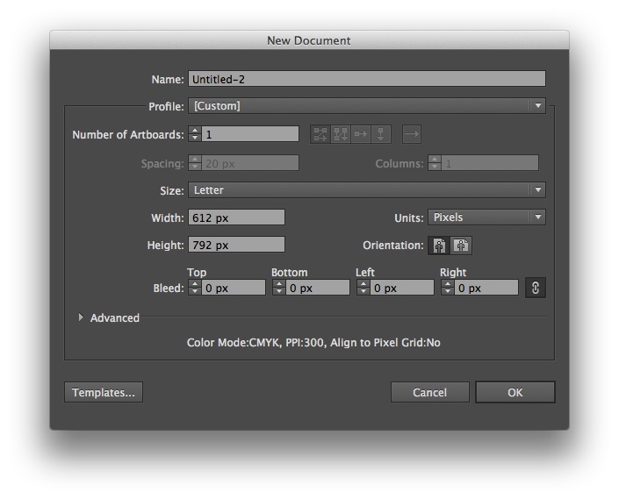The image size is (619, 499).
Task: Toggle the bleed link chain icon
Action: point(536,288)
